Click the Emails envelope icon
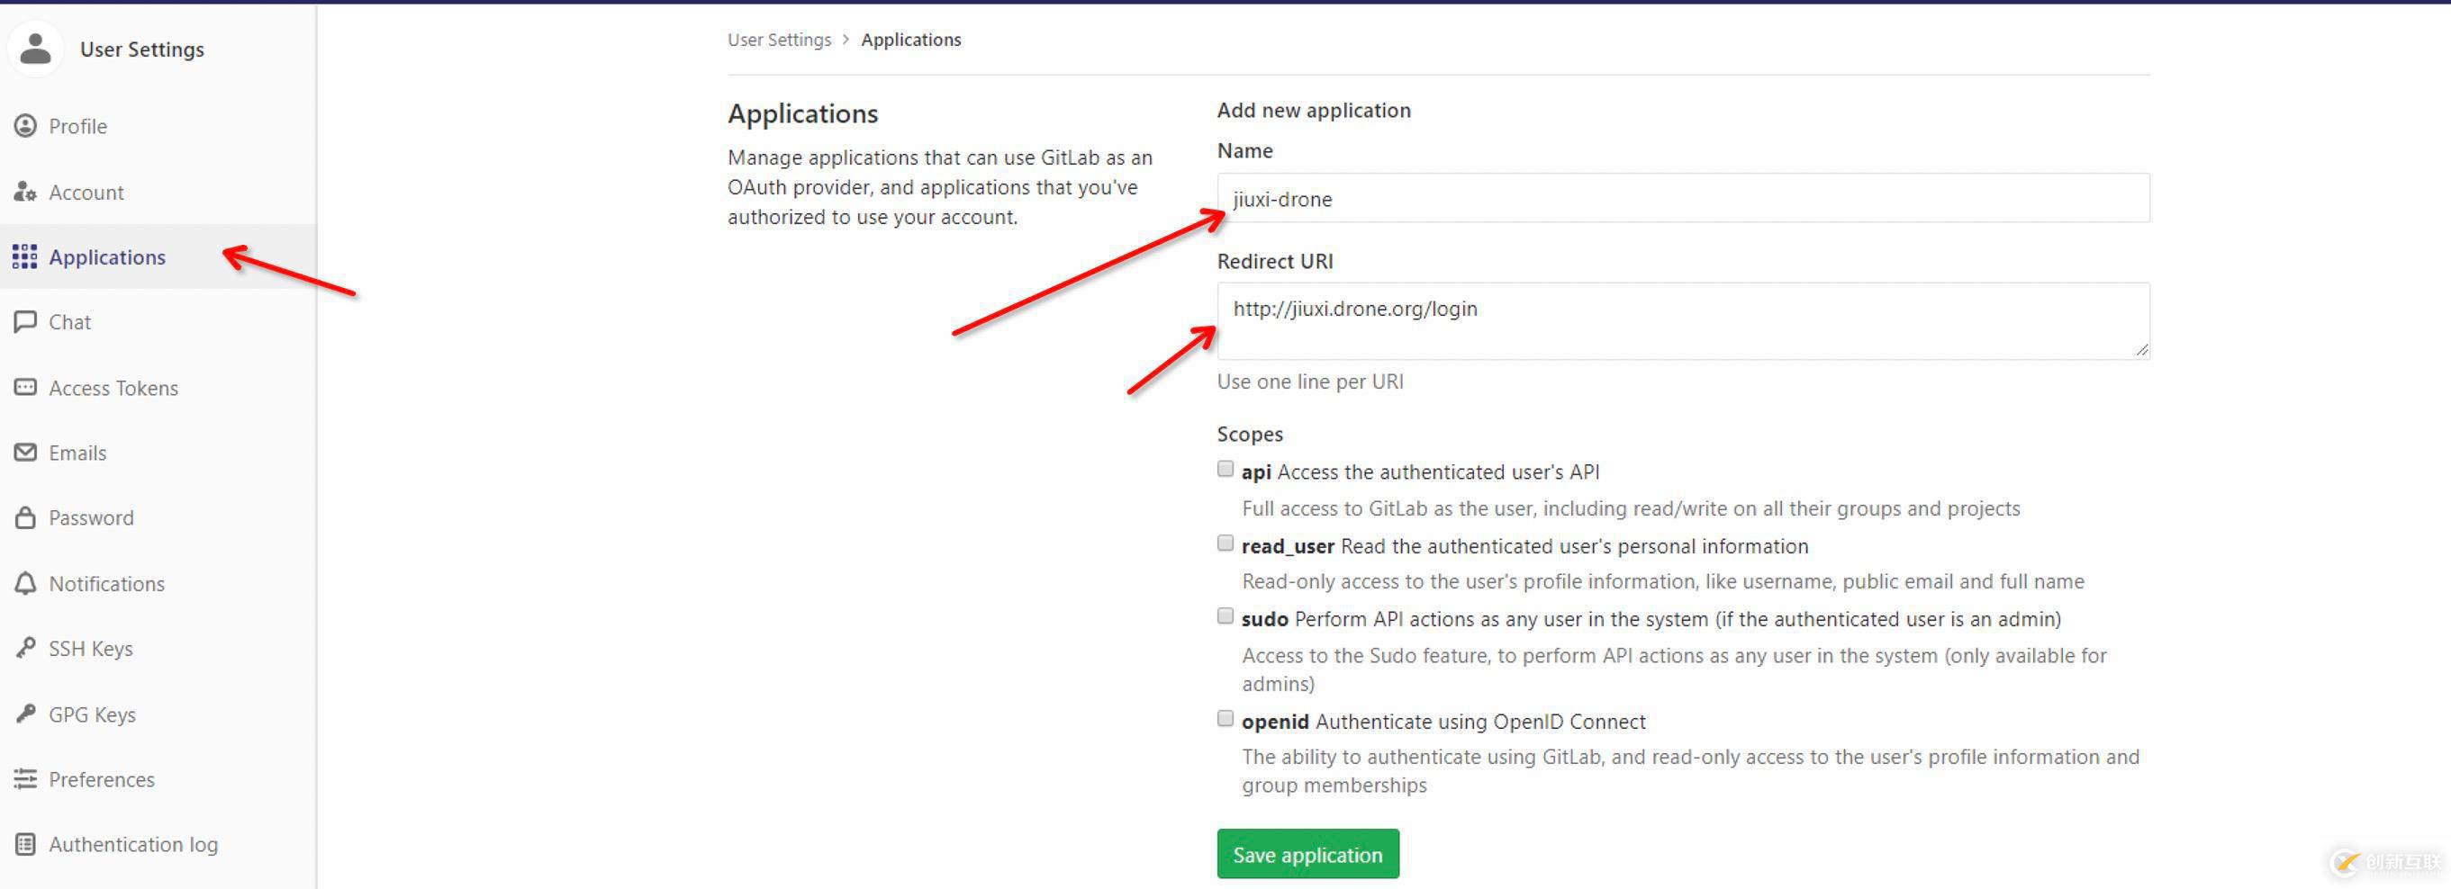 click(x=26, y=453)
